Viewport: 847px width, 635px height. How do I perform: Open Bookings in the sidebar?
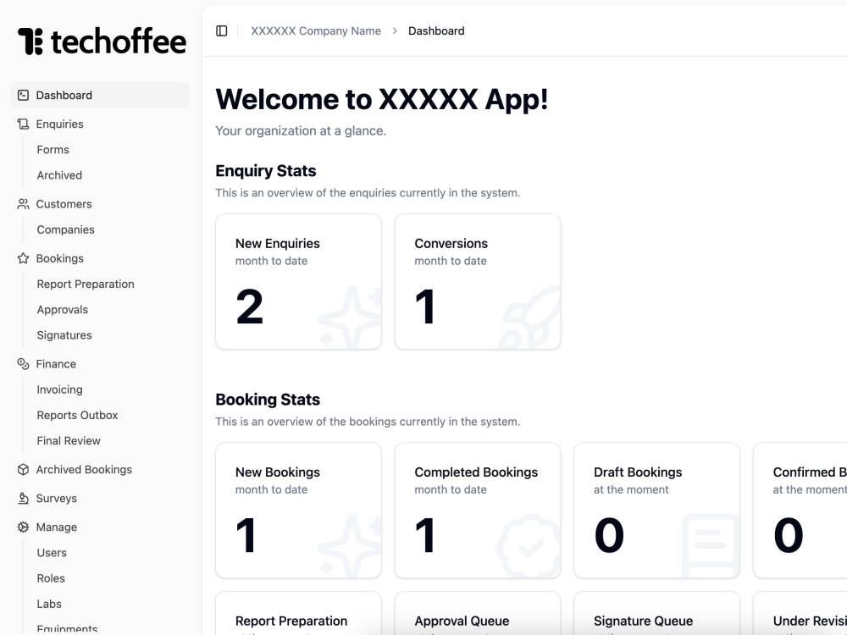100,258
